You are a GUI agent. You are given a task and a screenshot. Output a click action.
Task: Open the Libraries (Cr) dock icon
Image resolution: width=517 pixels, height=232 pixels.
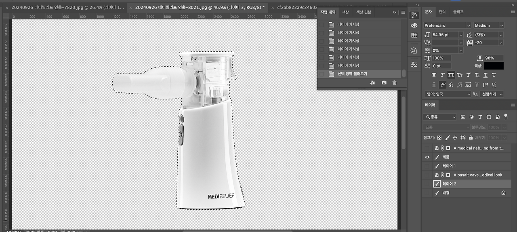414,51
